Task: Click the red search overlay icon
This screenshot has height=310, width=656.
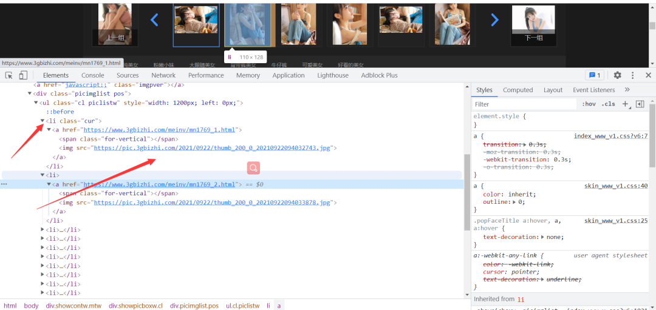Action: 253,168
